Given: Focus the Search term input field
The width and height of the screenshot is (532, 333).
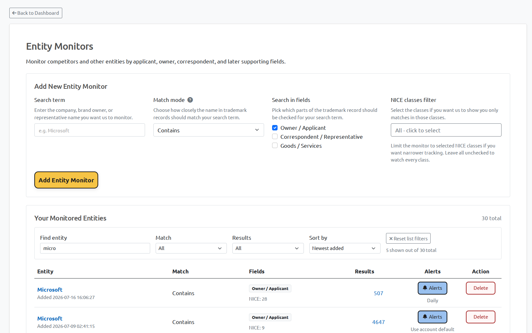Looking at the screenshot, I should [x=90, y=130].
